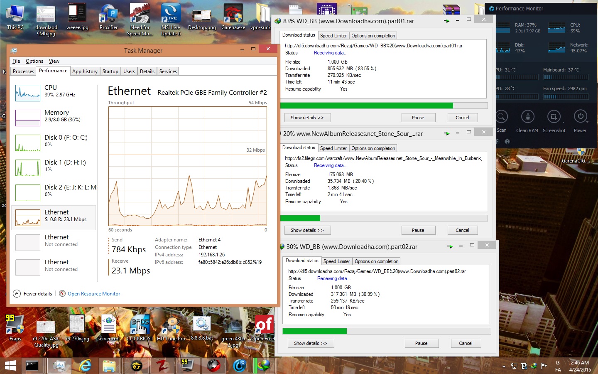
Task: Click the IDM icon in the system tray
Action: click(x=534, y=366)
